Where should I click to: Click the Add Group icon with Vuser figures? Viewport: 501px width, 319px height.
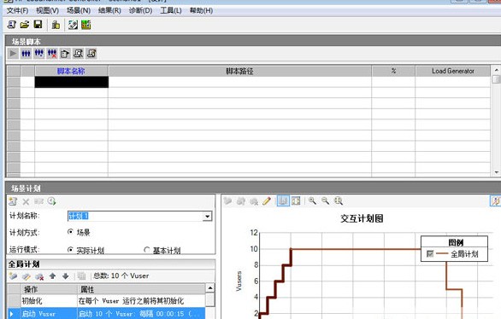39,53
